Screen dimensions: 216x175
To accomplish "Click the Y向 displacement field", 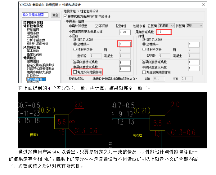I will click(x=187, y=79).
